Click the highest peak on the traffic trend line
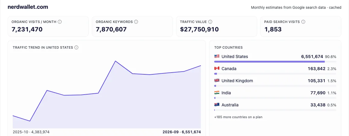 pyautogui.click(x=115, y=61)
